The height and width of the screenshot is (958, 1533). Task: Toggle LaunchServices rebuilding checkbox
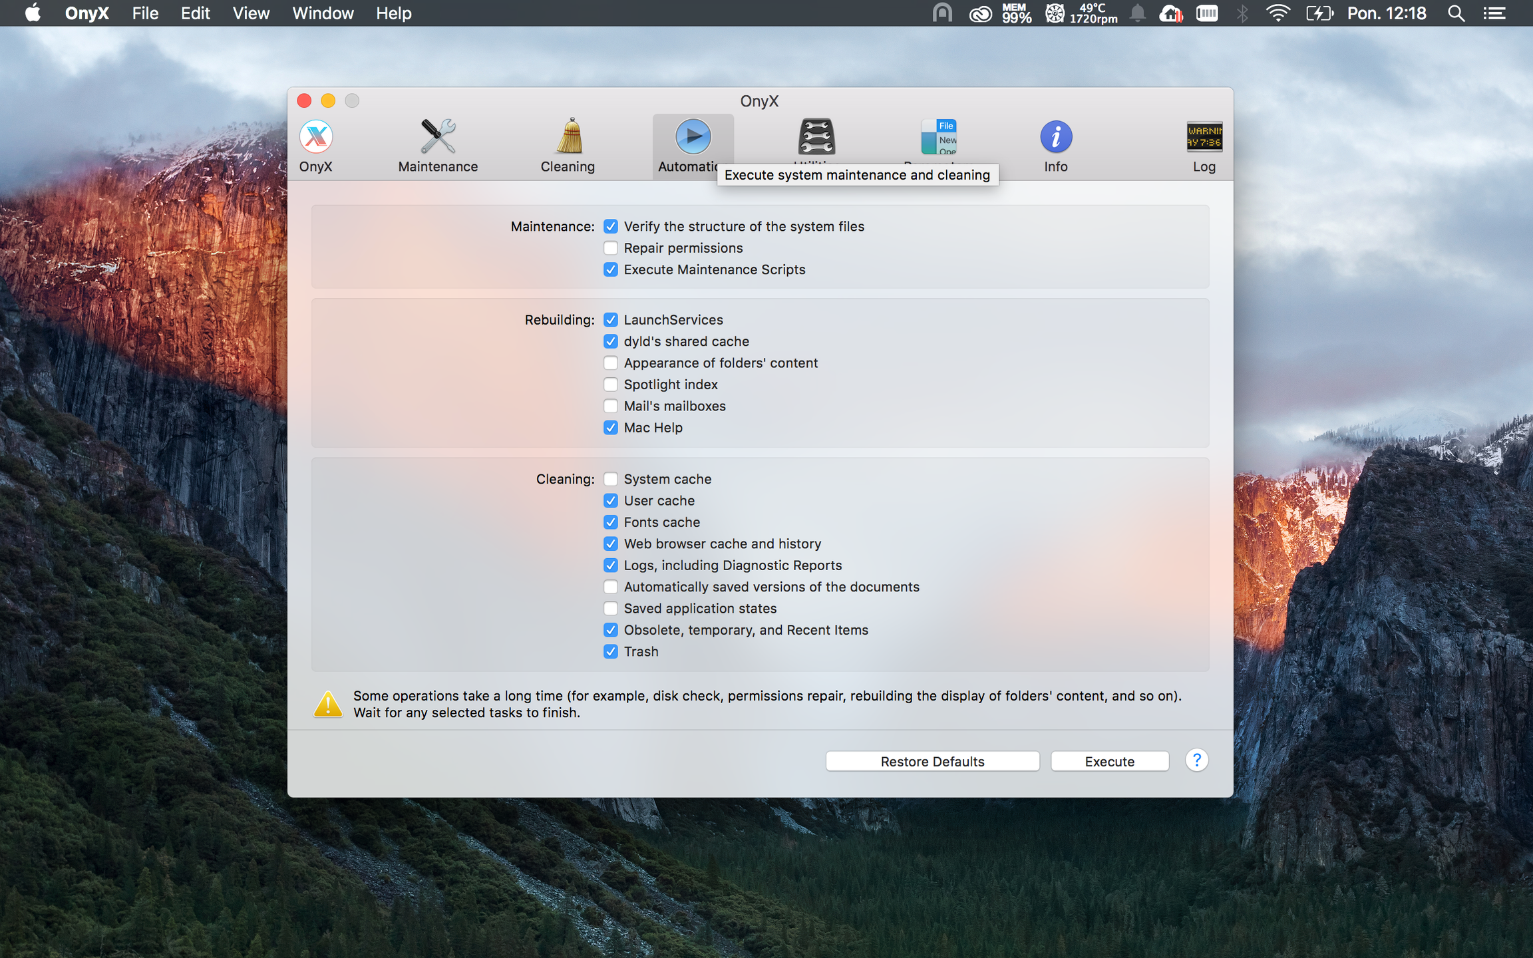pos(610,320)
